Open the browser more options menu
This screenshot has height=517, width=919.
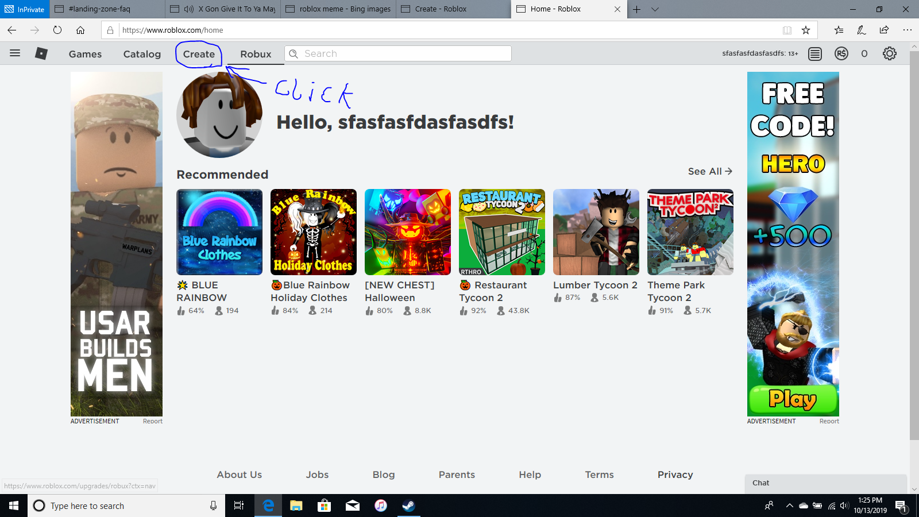[x=908, y=30]
